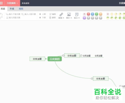Click the 删除 delete button
The image size is (125, 103).
(x=52, y=18)
